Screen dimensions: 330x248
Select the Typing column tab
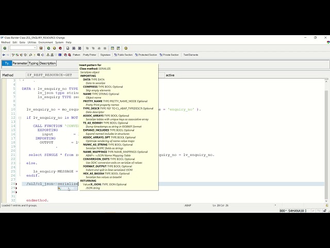click(34, 63)
